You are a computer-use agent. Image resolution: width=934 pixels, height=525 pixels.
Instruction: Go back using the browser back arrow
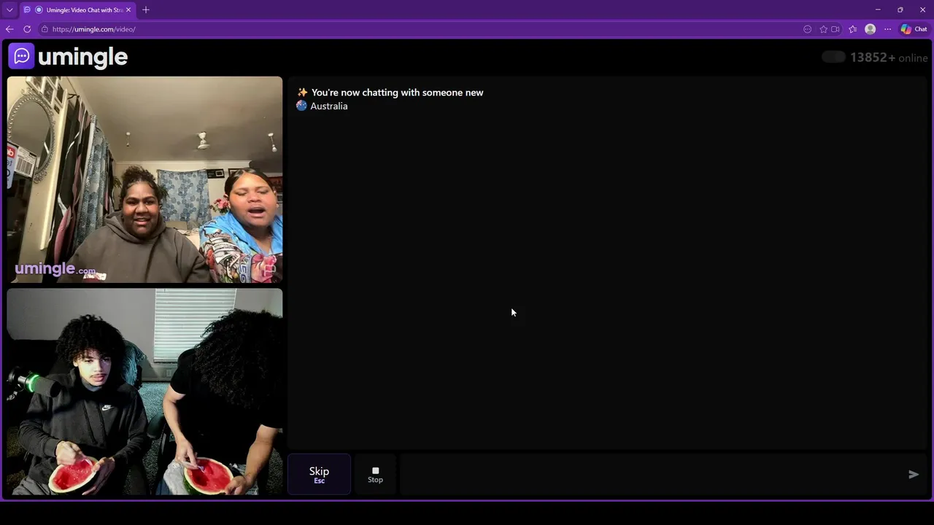point(9,29)
